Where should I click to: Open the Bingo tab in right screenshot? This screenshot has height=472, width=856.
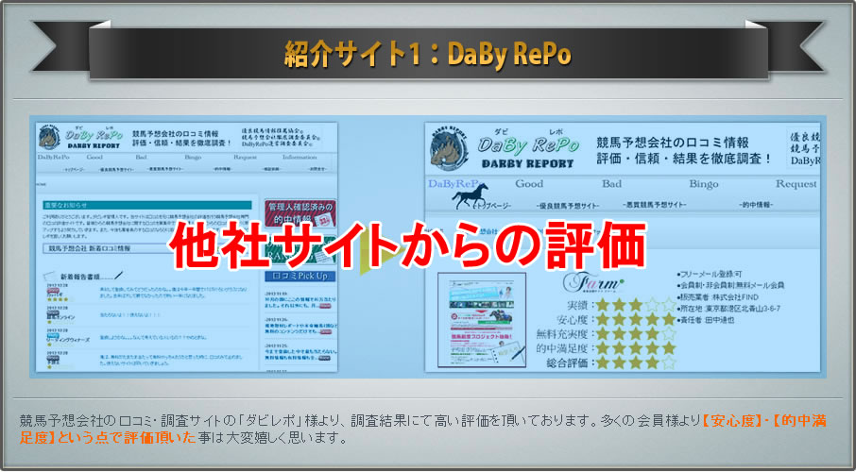(703, 184)
